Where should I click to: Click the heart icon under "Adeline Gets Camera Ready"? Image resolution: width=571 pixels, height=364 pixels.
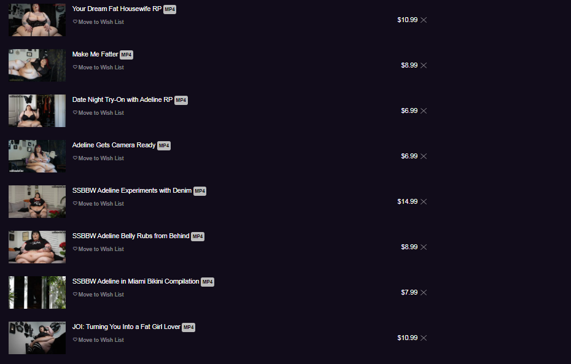click(75, 158)
